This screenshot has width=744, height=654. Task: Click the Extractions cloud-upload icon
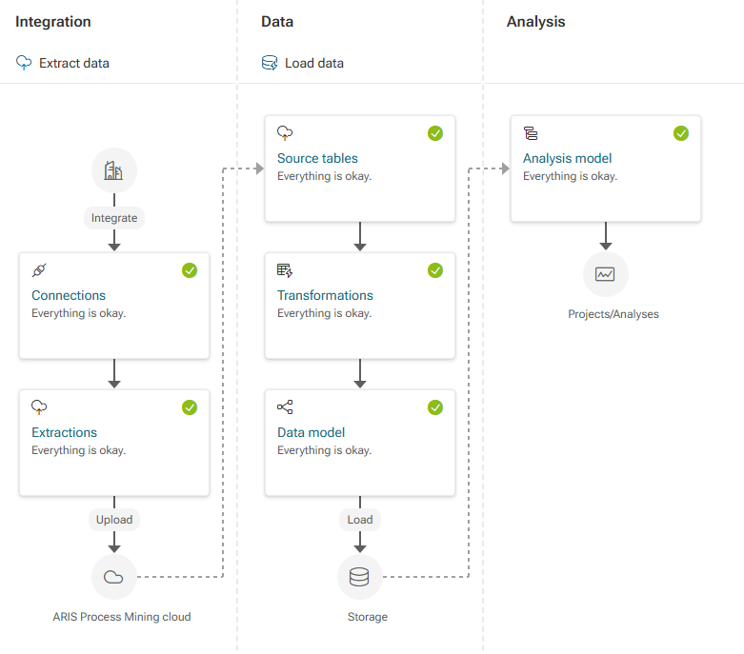pyautogui.click(x=39, y=406)
